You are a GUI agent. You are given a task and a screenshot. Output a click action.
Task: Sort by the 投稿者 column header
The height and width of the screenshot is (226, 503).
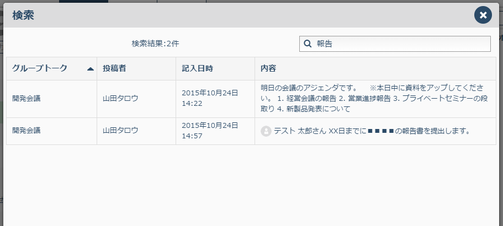136,68
